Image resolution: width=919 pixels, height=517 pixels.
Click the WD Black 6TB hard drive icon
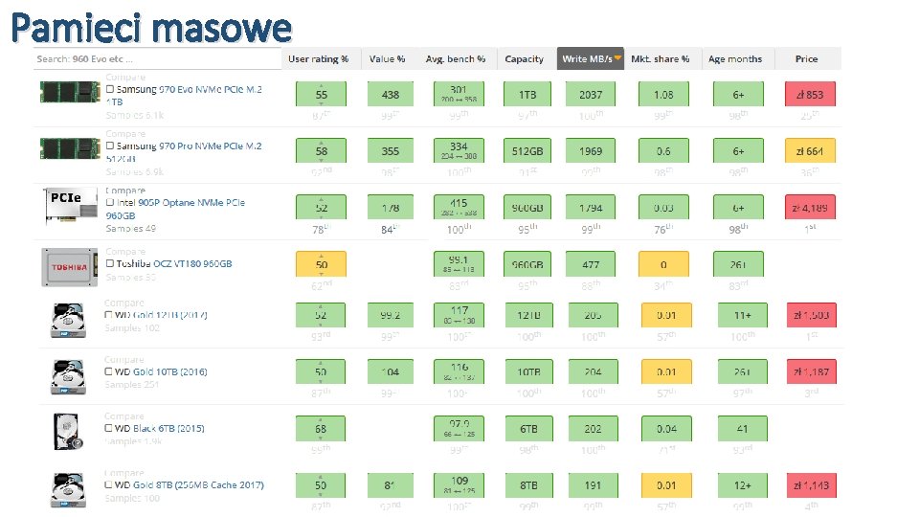point(68,432)
